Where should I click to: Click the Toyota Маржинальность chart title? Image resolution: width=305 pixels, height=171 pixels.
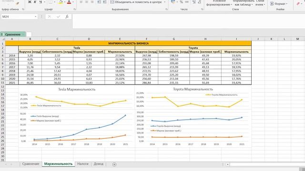tap(193, 89)
